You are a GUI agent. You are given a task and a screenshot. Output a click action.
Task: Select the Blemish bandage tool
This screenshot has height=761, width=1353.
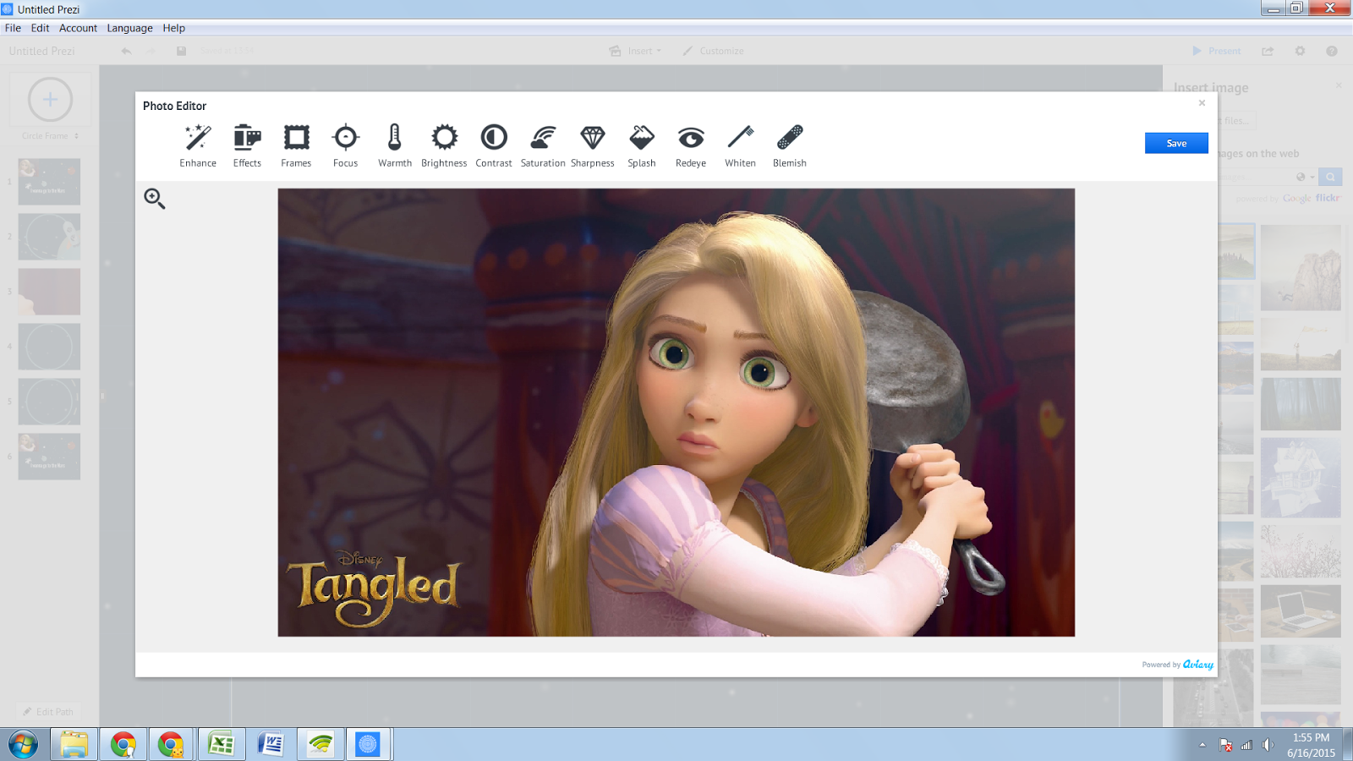tap(790, 145)
